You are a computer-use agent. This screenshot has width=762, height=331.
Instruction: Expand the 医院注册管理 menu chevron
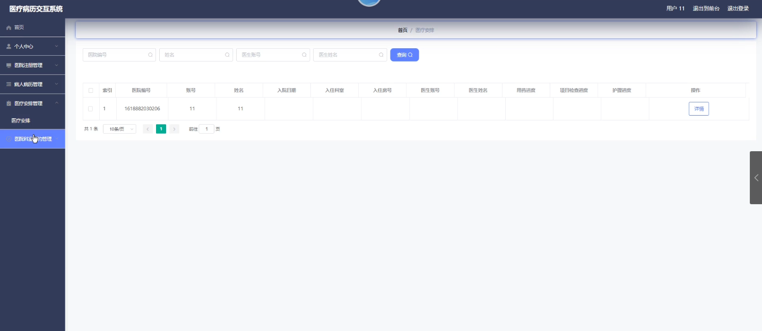pyautogui.click(x=57, y=65)
